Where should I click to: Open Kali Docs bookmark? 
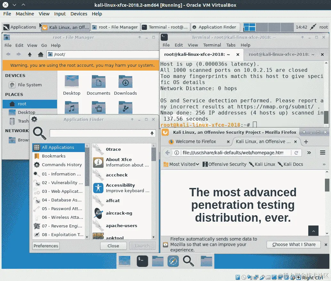click(x=290, y=165)
